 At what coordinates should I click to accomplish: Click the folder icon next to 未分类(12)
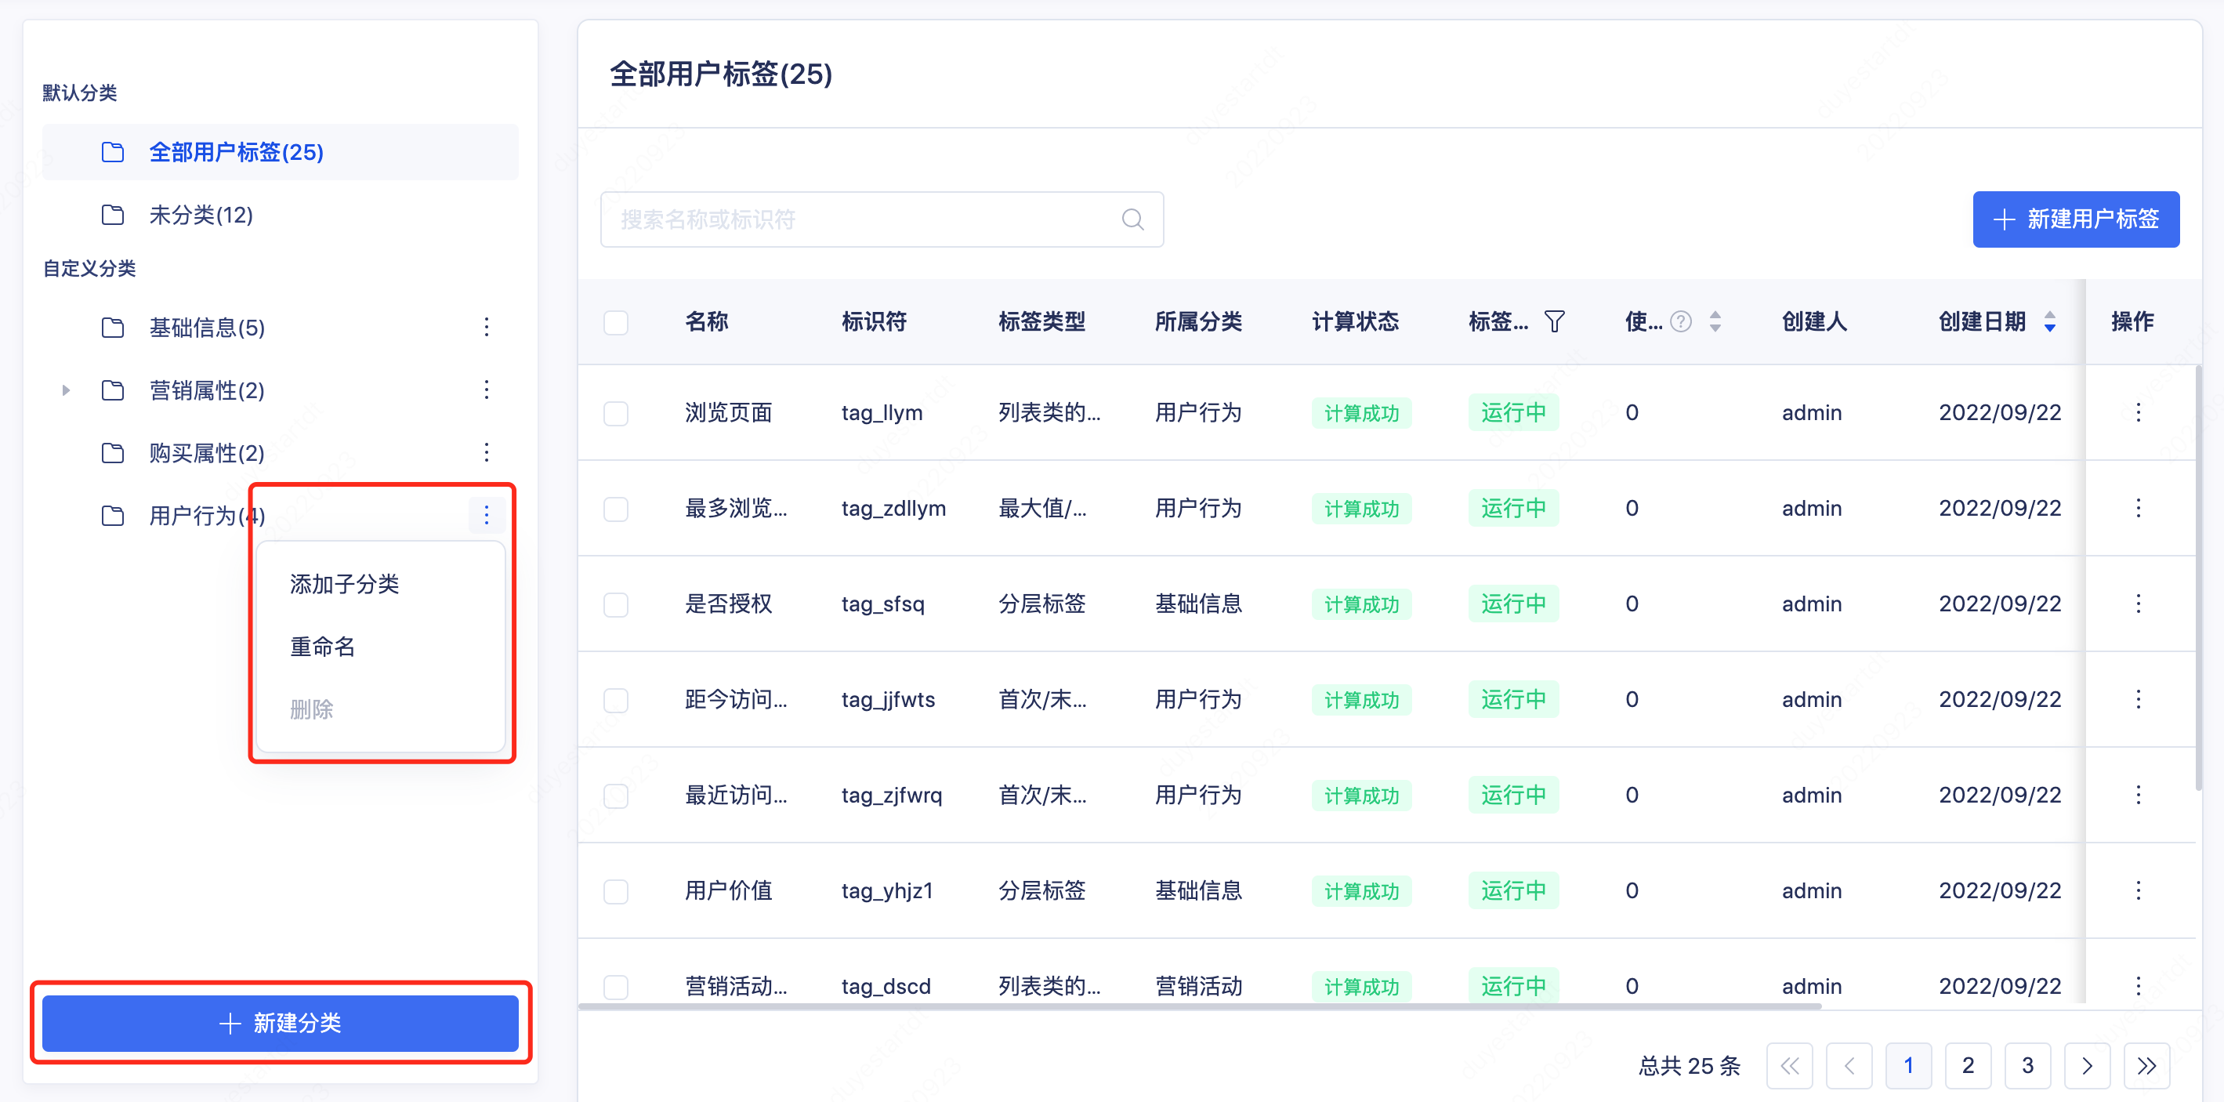[x=113, y=214]
